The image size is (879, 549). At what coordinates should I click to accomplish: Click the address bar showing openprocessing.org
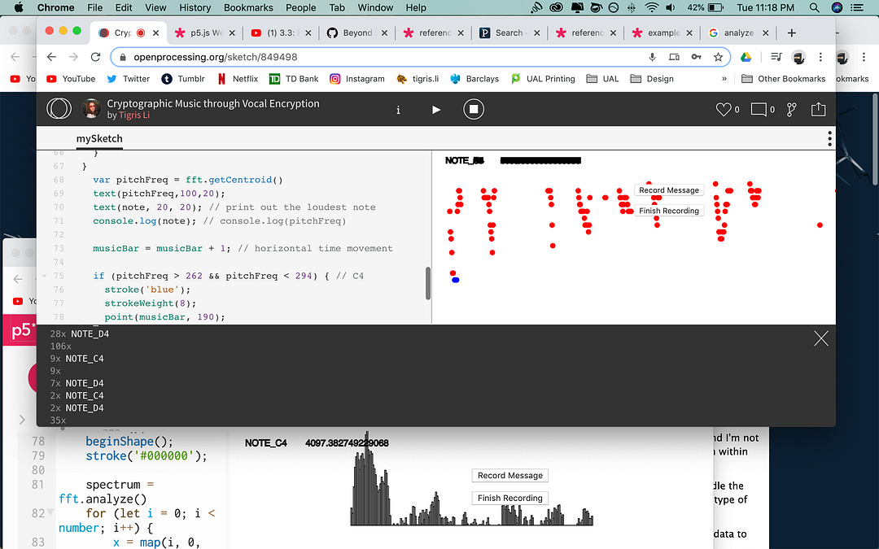click(x=421, y=57)
